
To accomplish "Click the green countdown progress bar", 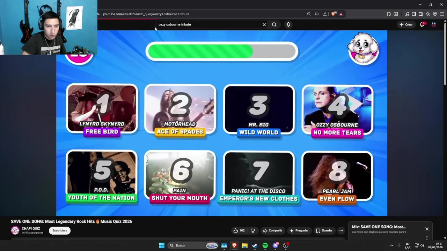I will 222,51.
